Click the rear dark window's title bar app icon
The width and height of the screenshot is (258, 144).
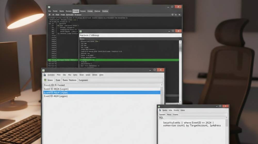[x=49, y=7]
